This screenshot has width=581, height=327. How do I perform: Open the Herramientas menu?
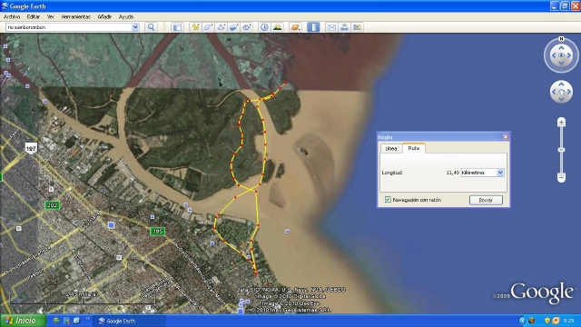(x=75, y=16)
